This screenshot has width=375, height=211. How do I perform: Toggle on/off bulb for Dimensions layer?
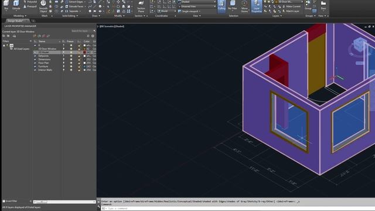click(x=64, y=59)
